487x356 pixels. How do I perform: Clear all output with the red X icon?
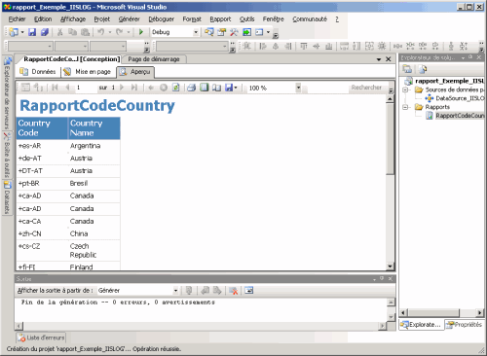pos(233,291)
